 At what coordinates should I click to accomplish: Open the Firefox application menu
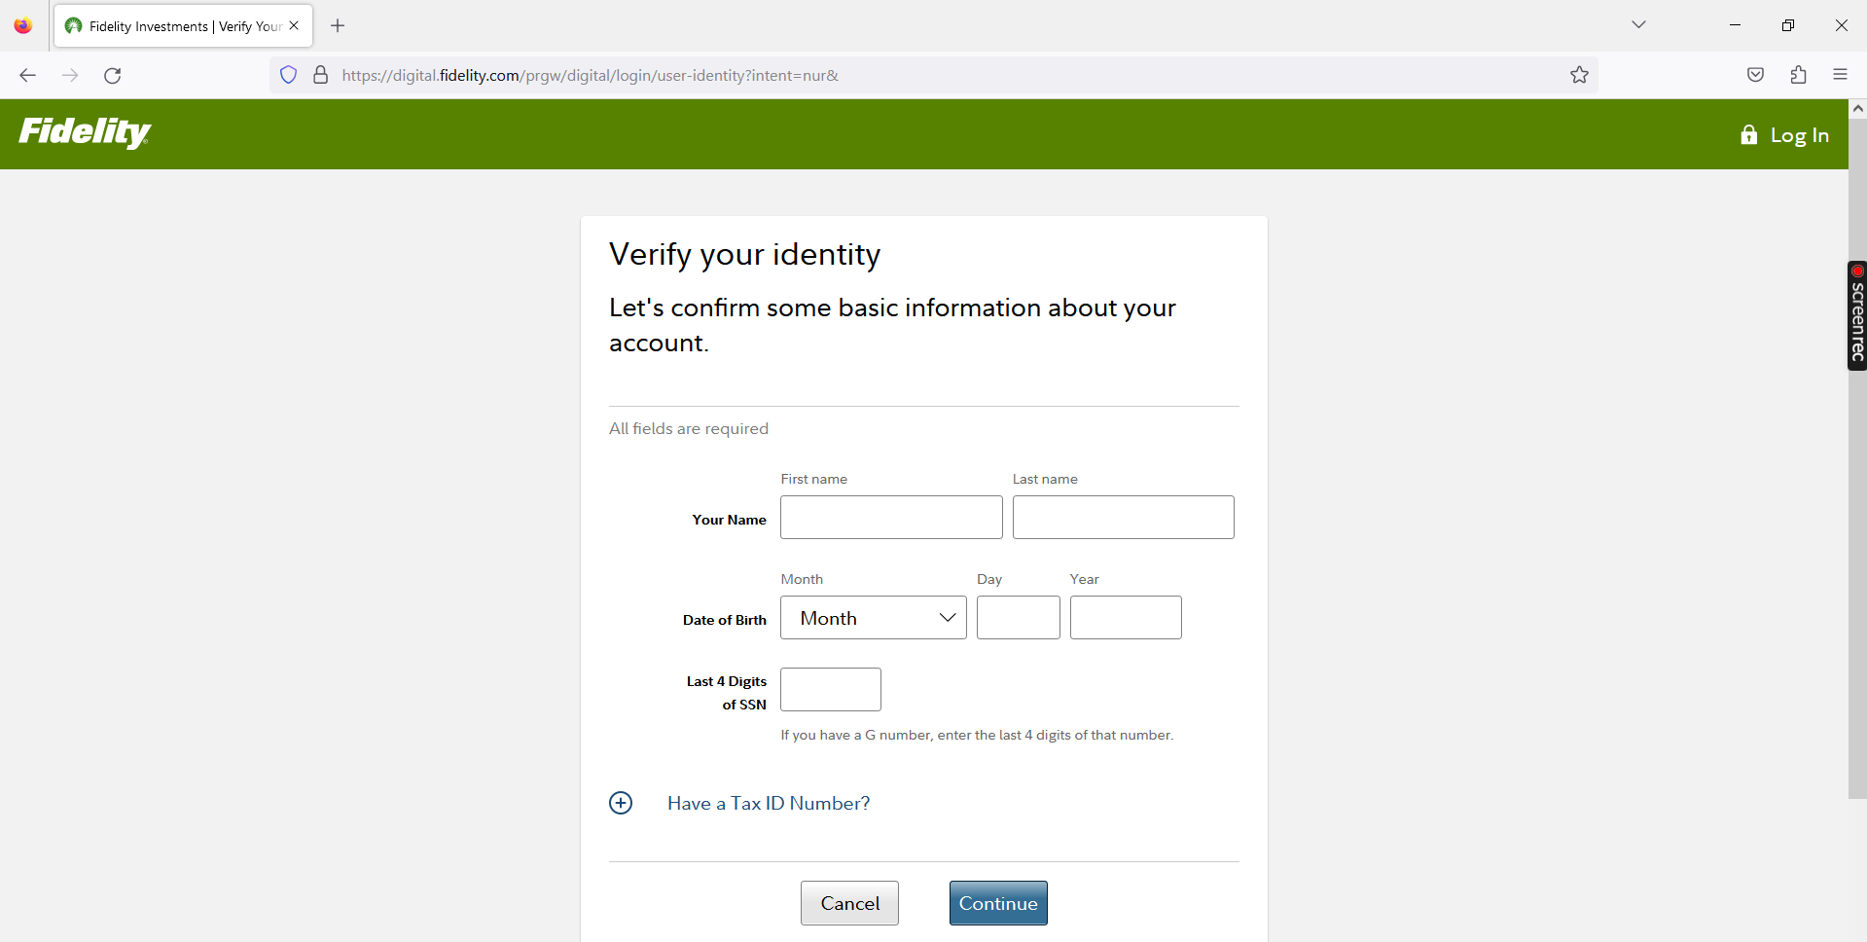1841,74
